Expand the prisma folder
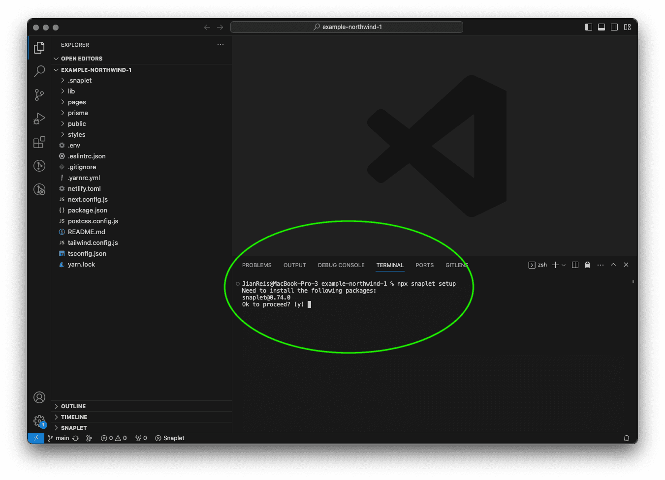Image resolution: width=665 pixels, height=480 pixels. coord(78,113)
